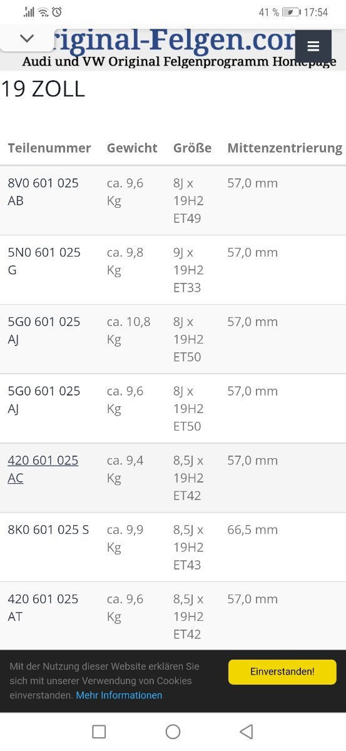Viewport: 346px width, 751px height.
Task: Tap the 19 ZOLL section heading
Action: tap(43, 89)
